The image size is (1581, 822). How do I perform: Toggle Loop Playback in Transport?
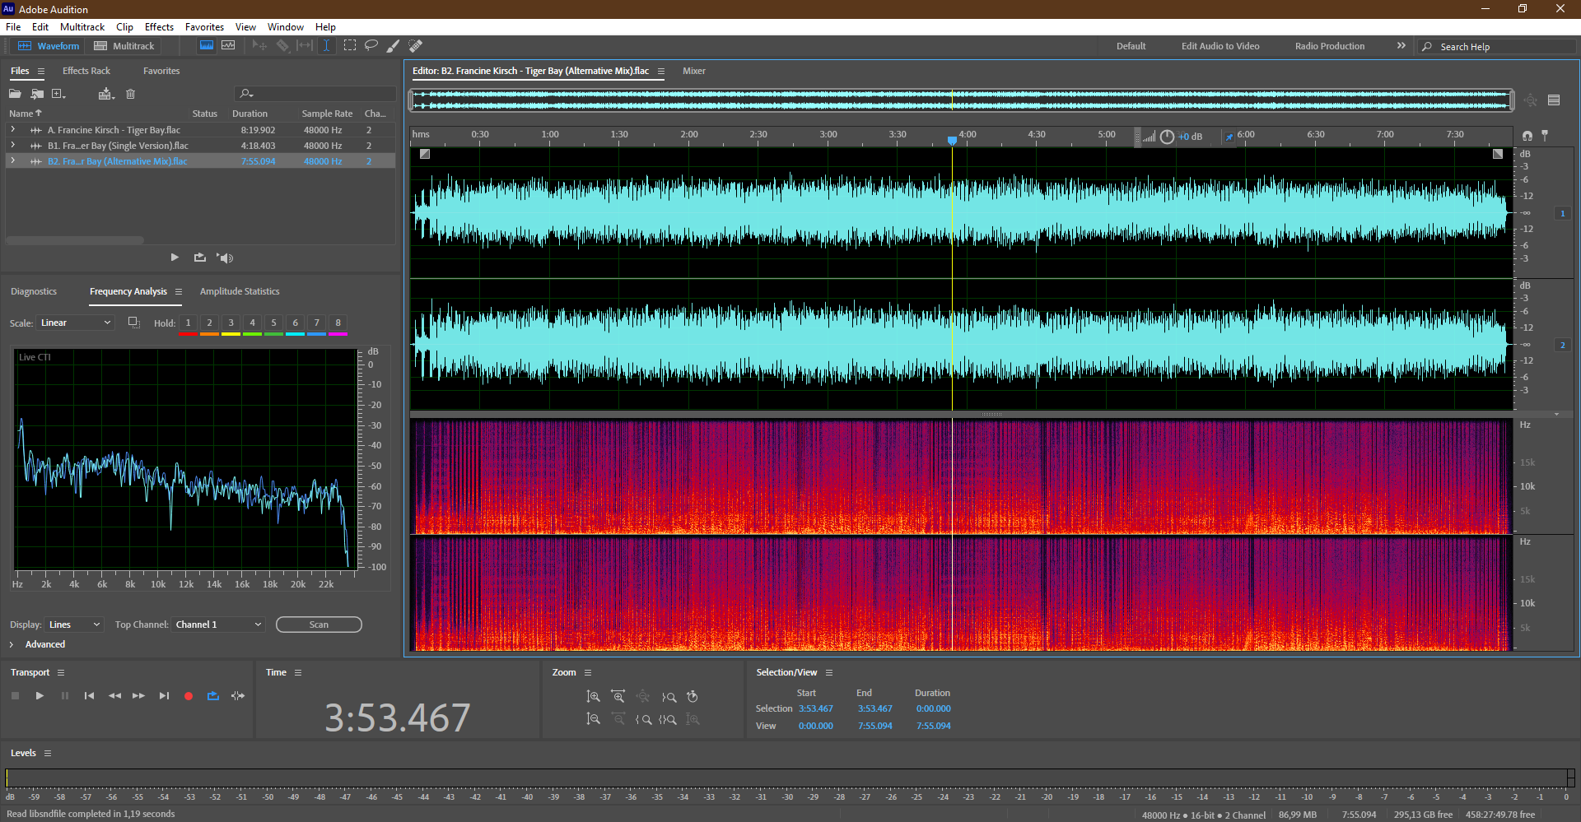pyautogui.click(x=213, y=696)
